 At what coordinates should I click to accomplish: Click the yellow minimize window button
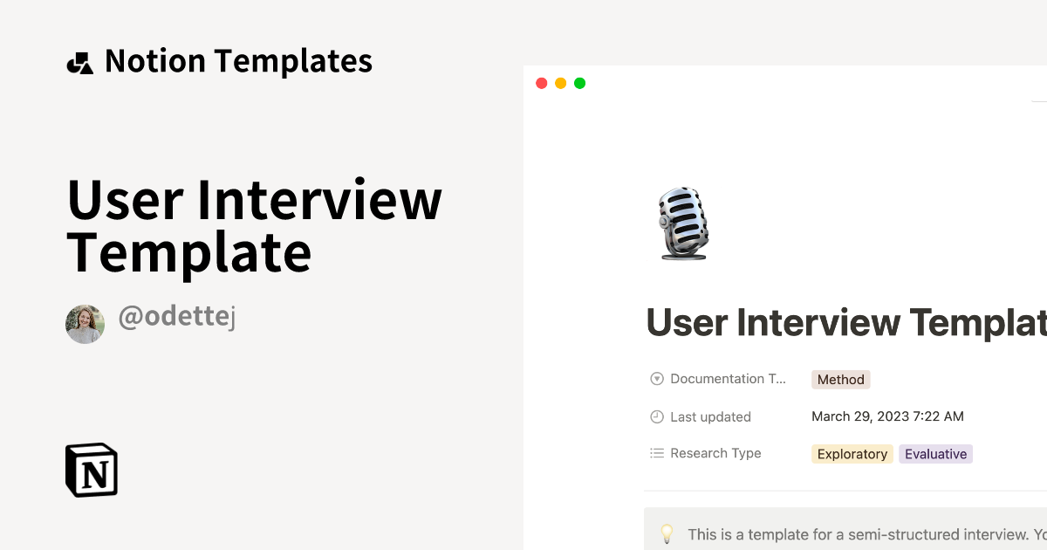561,84
